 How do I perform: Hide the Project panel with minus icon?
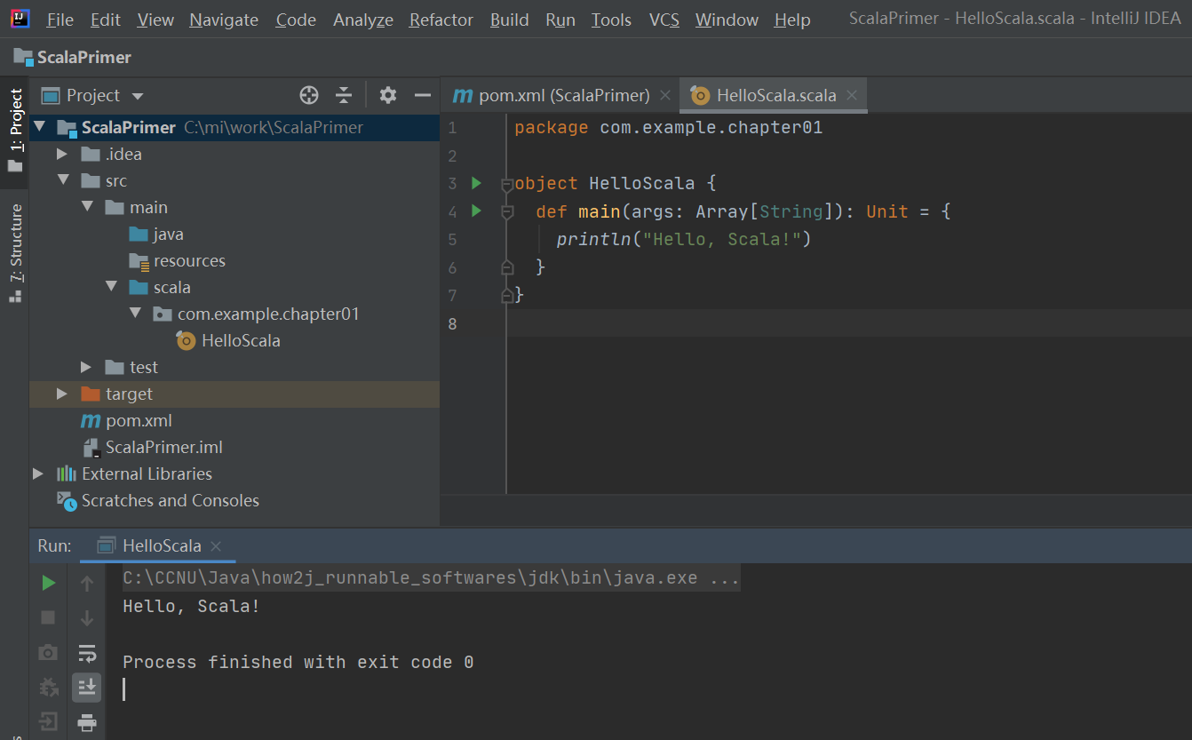(x=423, y=95)
